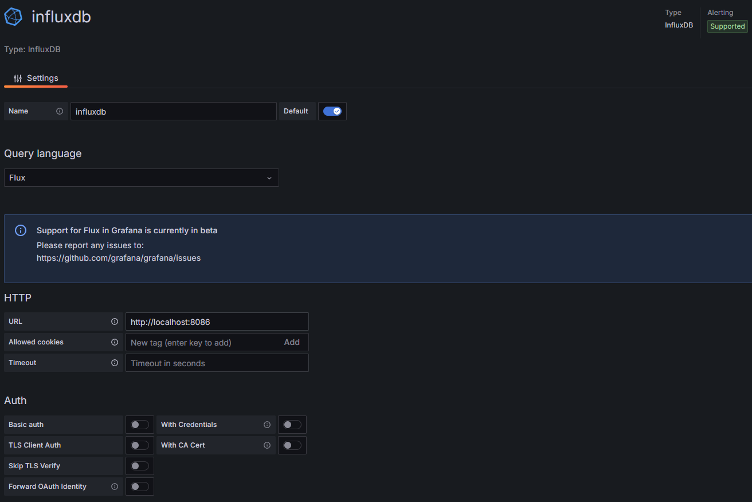This screenshot has height=502, width=752.
Task: Open the Grafana GitHub issues link
Action: coord(119,258)
